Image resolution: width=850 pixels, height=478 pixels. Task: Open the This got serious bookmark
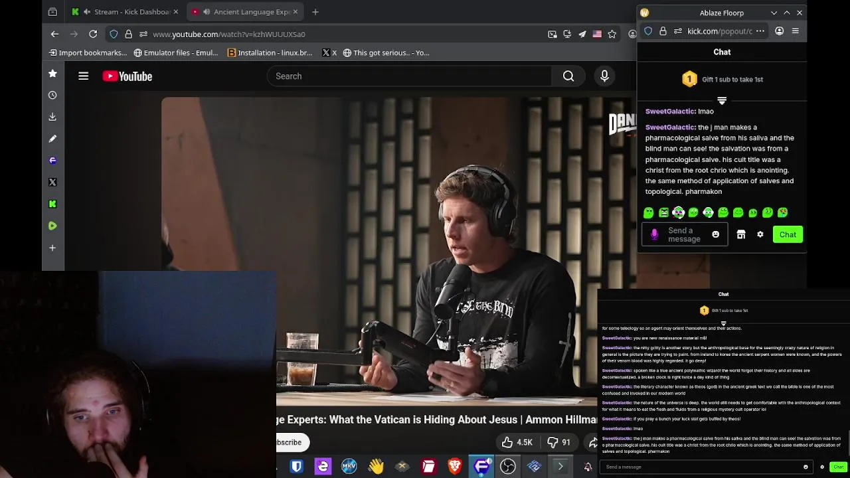pyautogui.click(x=386, y=52)
